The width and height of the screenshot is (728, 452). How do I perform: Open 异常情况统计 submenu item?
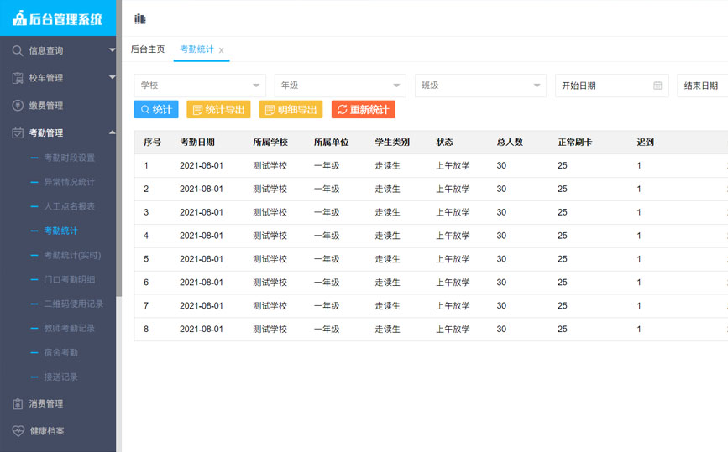tap(69, 182)
